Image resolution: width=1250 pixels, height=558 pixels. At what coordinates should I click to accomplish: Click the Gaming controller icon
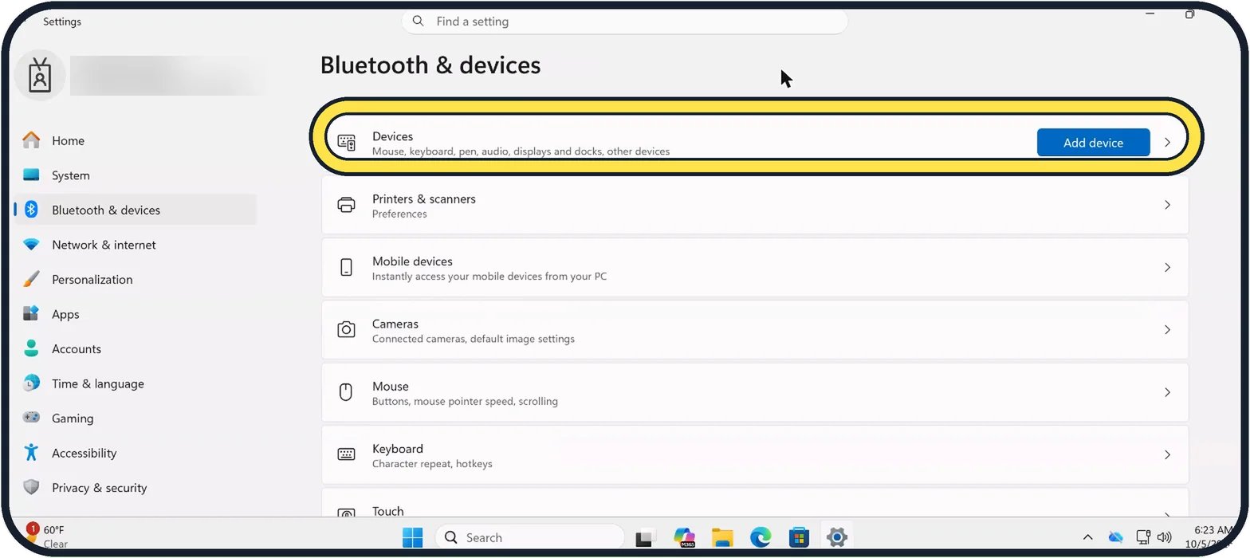pyautogui.click(x=31, y=418)
